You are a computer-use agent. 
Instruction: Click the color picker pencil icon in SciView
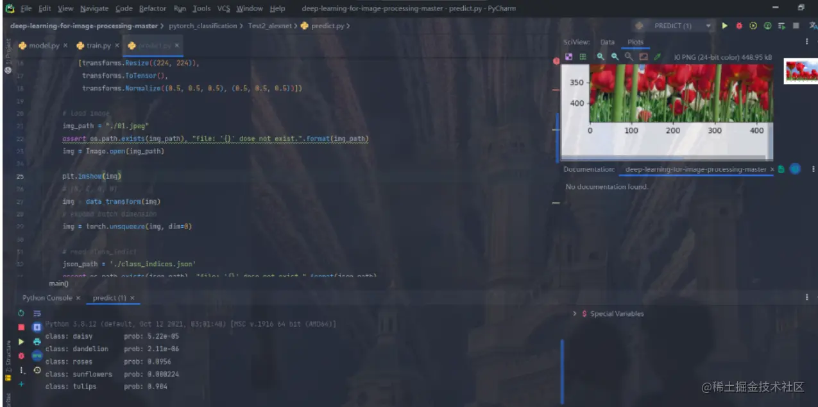[x=658, y=57]
